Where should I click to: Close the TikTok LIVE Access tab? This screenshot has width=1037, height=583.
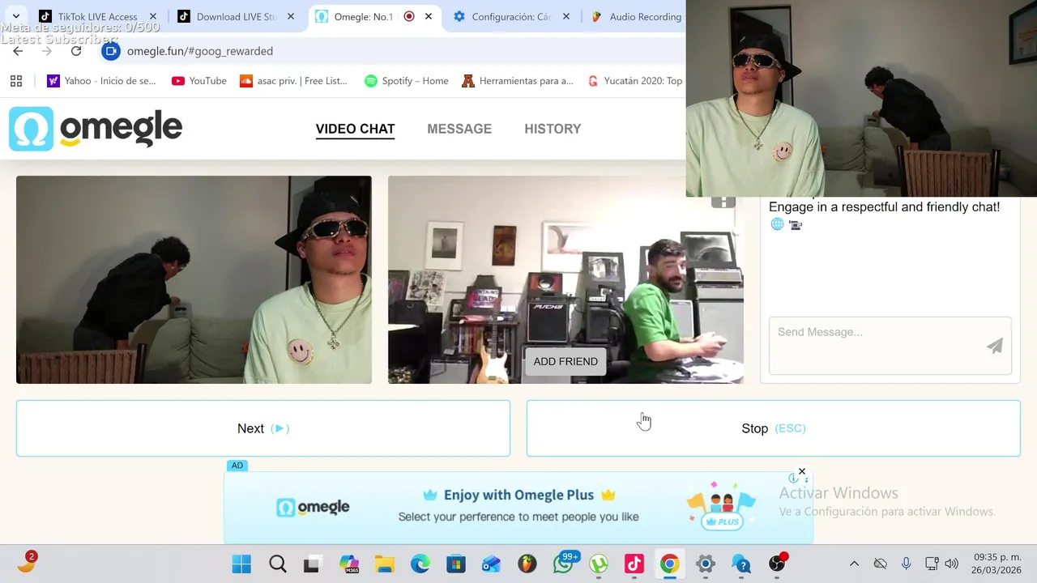[153, 16]
